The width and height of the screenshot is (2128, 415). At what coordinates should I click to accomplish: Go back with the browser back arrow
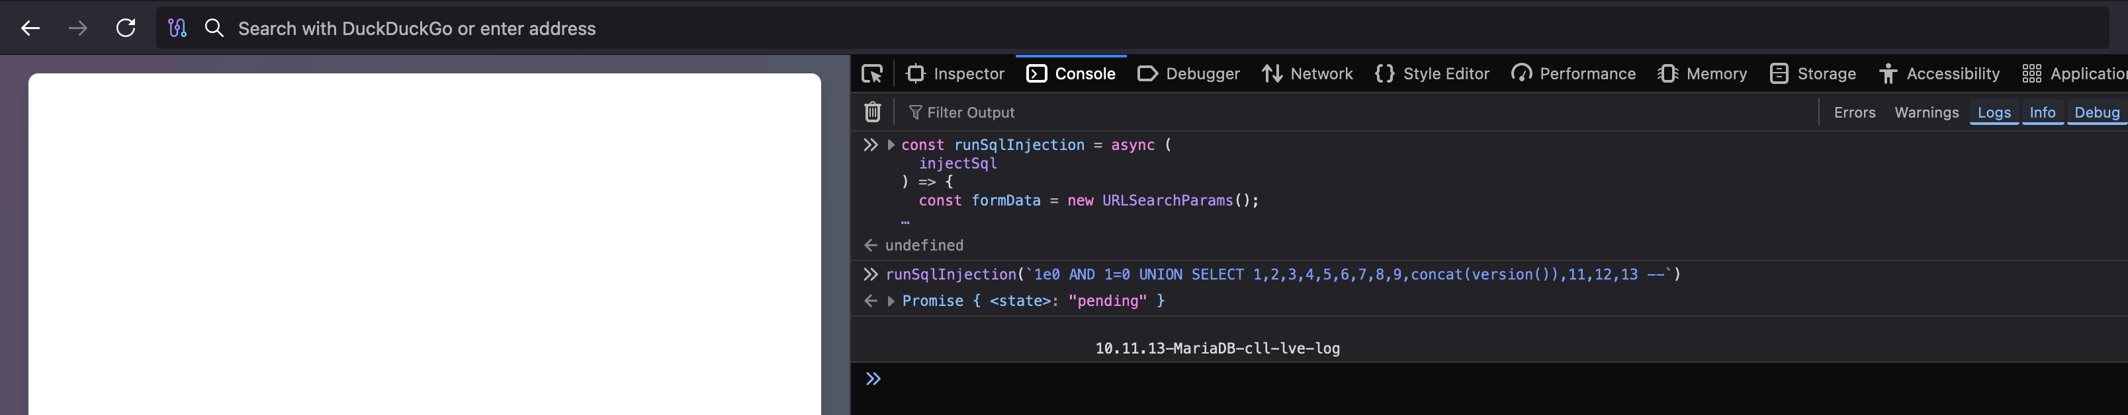coord(30,29)
